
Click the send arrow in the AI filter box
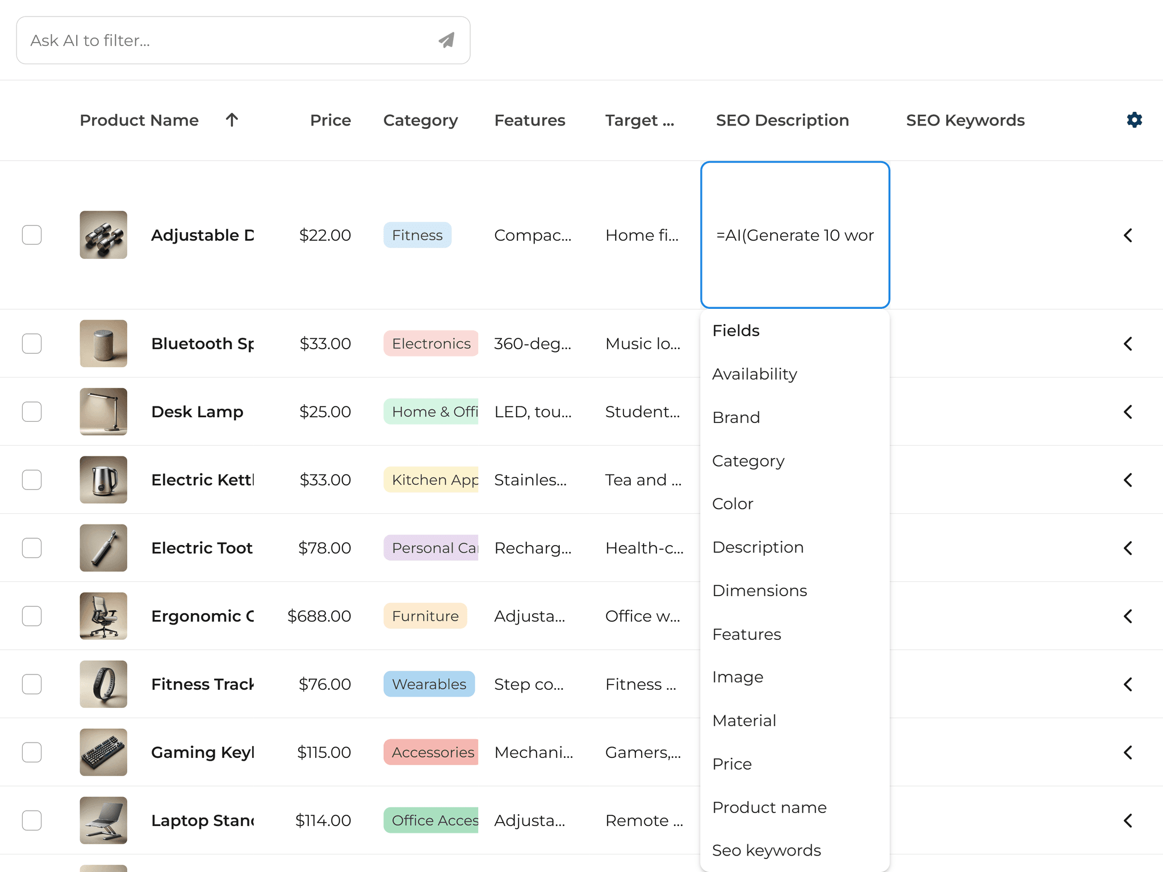445,40
